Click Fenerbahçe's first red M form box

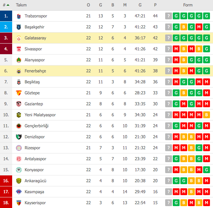pos(176,71)
